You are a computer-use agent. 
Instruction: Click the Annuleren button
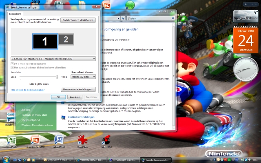click(75, 97)
